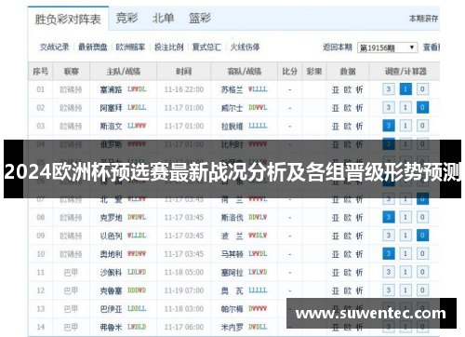The image size is (465, 337).
Task: Toggle pick 3 for row 12 克鲁塞
Action: tap(389, 290)
